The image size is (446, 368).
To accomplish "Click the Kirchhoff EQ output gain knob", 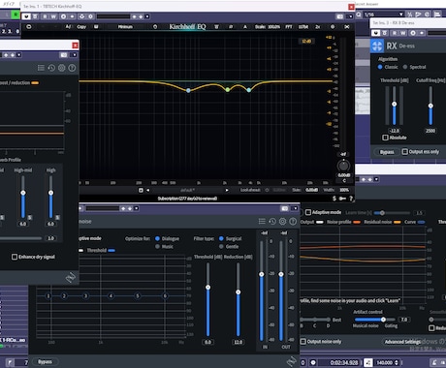I will [343, 166].
